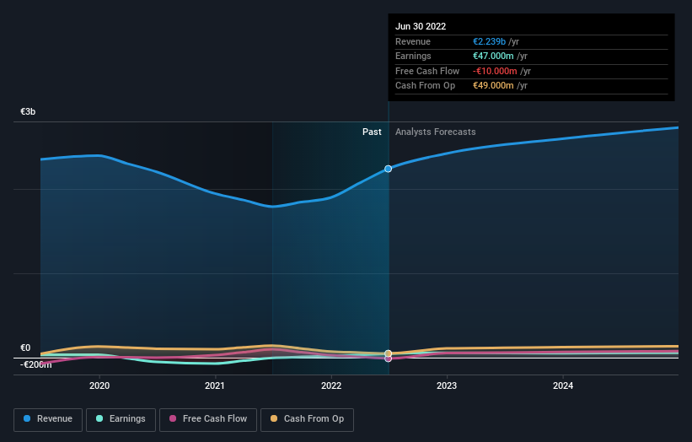Click the 2020 x-axis label
Screen dimensions: 692x442
(x=99, y=385)
